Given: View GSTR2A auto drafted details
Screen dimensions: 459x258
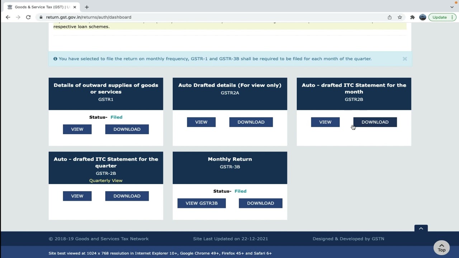Looking at the screenshot, I should (201, 122).
